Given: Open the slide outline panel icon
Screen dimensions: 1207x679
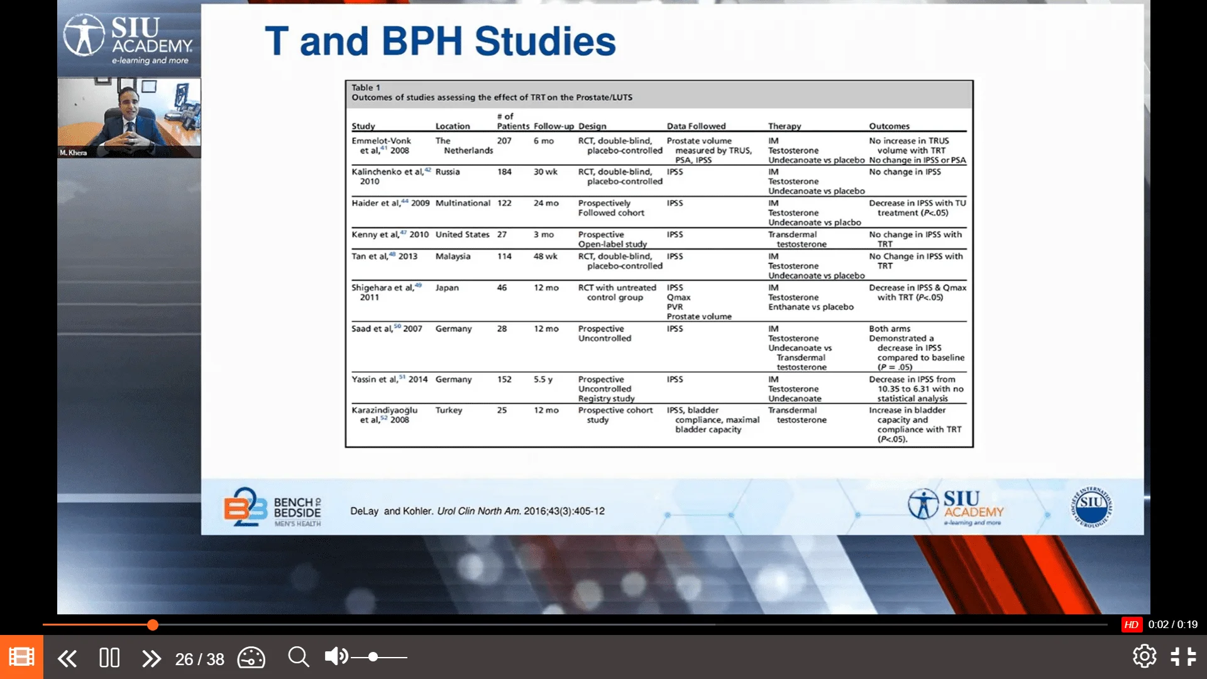Looking at the screenshot, I should (x=21, y=657).
